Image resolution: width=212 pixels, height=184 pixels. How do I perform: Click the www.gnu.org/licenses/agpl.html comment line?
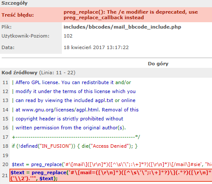coord(76,110)
